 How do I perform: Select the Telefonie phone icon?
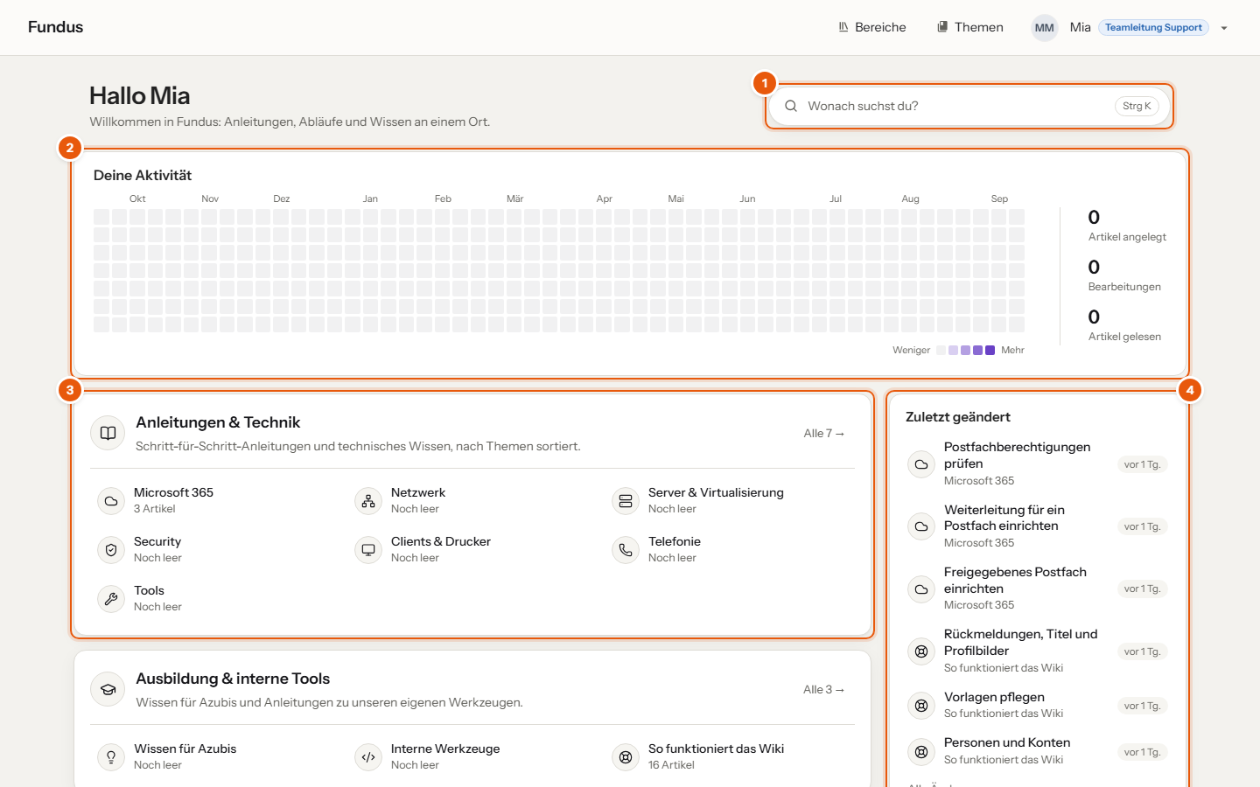tap(626, 550)
